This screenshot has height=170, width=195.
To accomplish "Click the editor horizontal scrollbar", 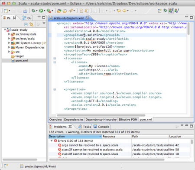I will click(x=101, y=115).
